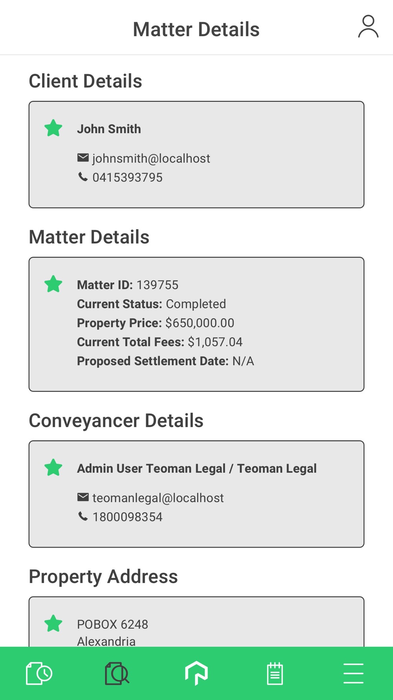
Task: Tap the client email envelope icon
Action: 83,158
